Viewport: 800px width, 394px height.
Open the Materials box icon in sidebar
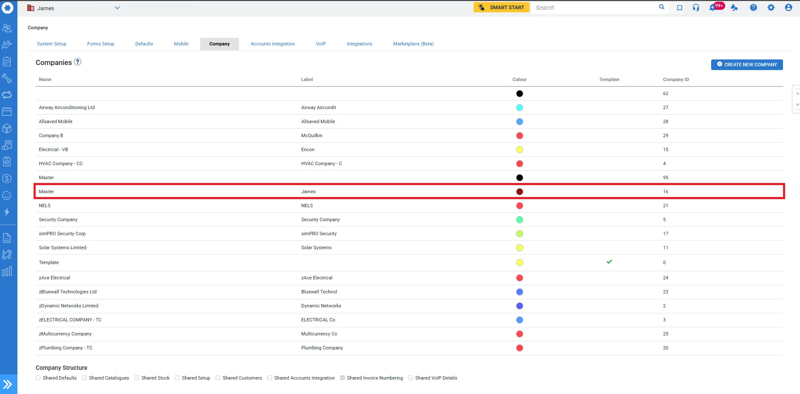pyautogui.click(x=7, y=128)
